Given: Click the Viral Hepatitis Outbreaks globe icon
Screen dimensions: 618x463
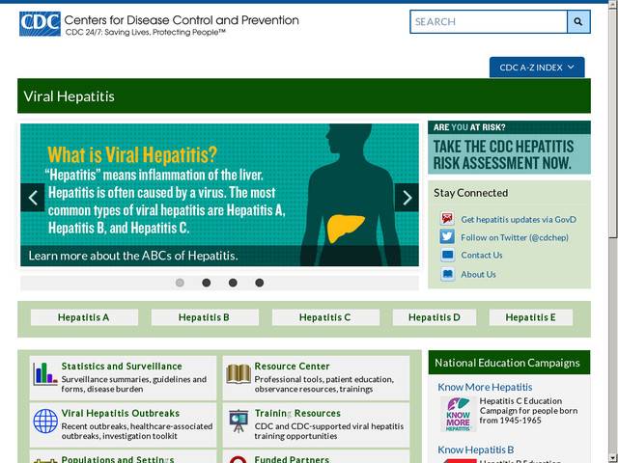Looking at the screenshot, I should [45, 421].
